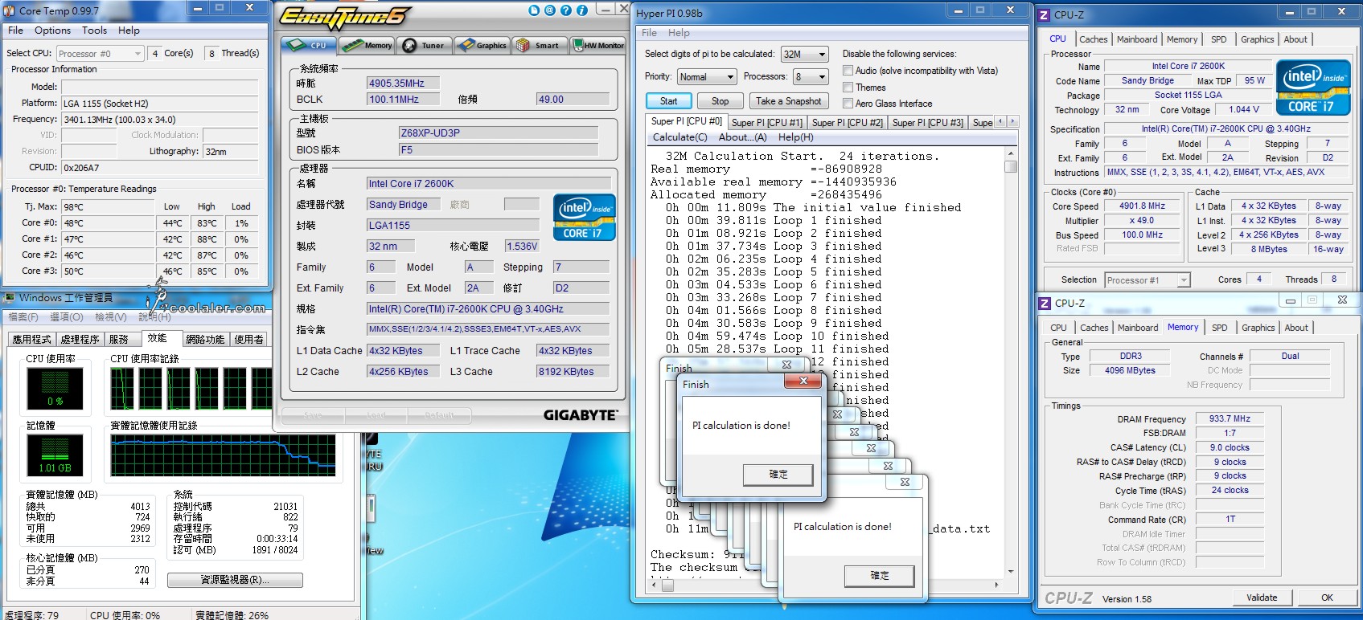1363x620 pixels.
Task: Open the Selection Processor #1 dropdown in CPU-Z
Action: pyautogui.click(x=1147, y=279)
